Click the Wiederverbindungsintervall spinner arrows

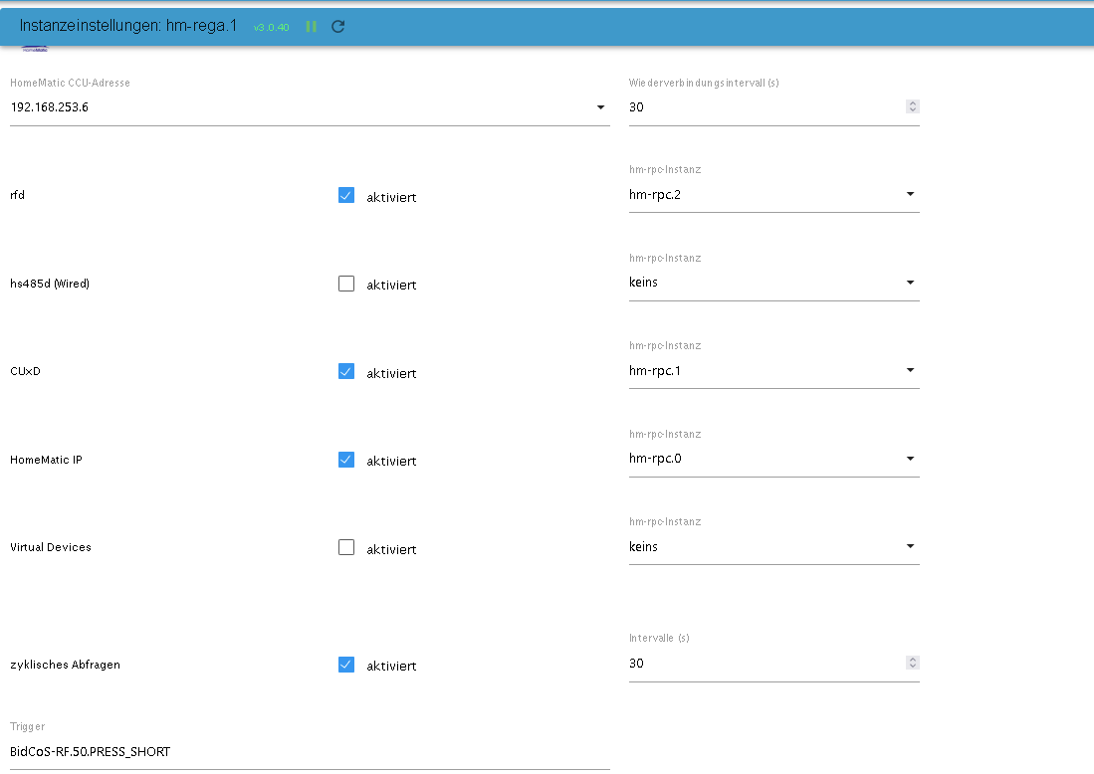coord(913,107)
